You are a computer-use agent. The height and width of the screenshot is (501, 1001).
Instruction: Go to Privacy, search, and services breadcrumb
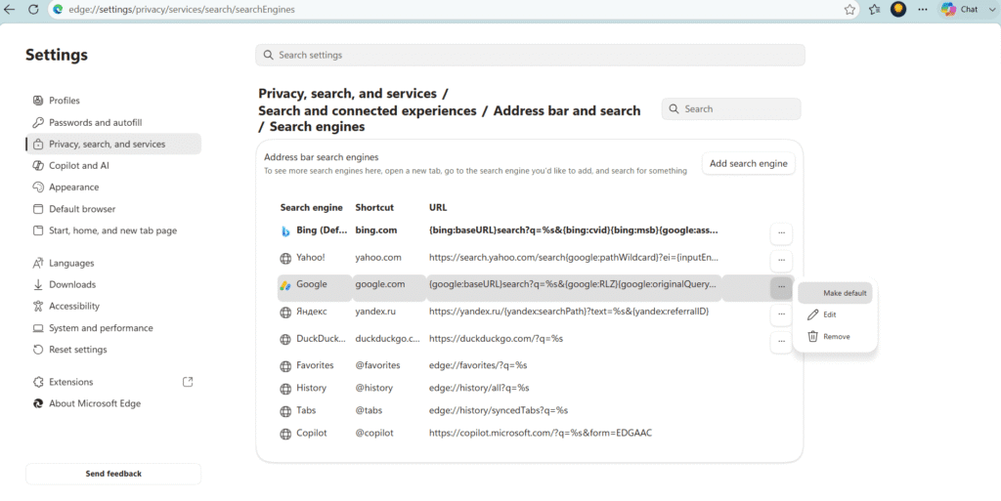coord(347,94)
